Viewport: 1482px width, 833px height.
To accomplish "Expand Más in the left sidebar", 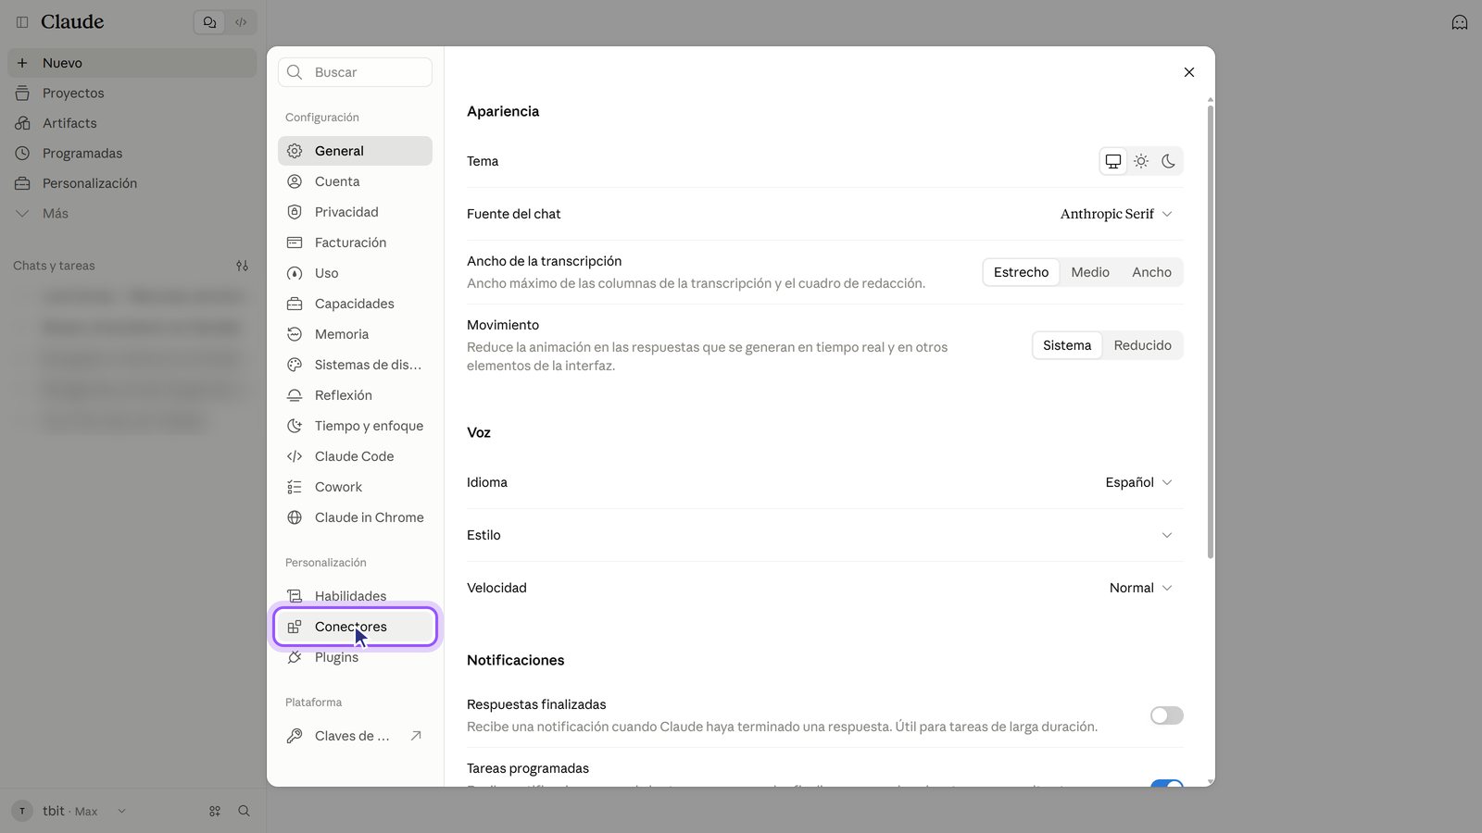I will 132,213.
